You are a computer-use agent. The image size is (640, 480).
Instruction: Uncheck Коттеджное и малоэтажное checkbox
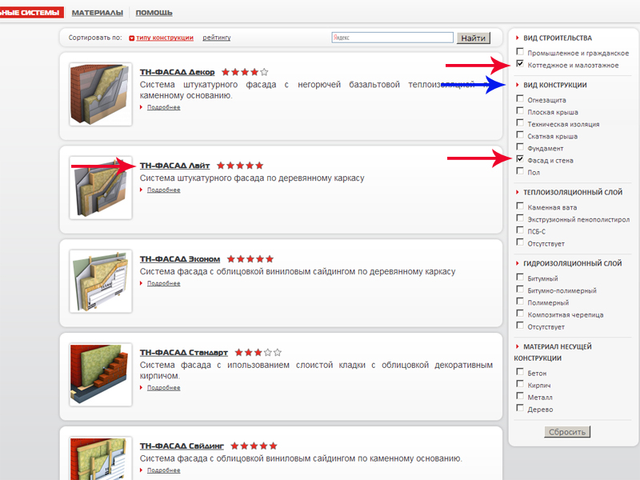point(520,64)
